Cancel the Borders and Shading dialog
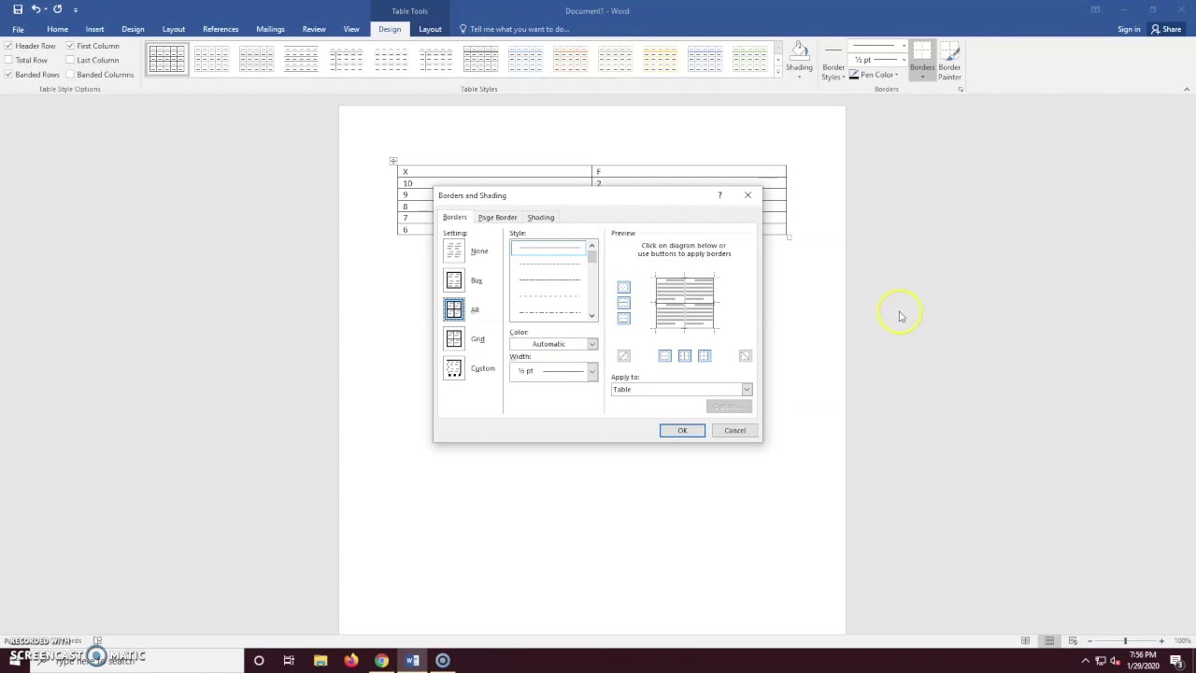 pos(734,430)
